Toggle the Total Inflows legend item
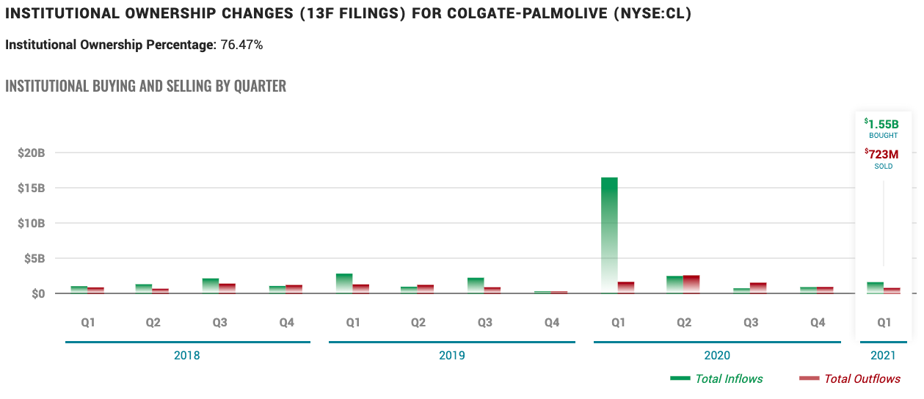 click(x=717, y=378)
